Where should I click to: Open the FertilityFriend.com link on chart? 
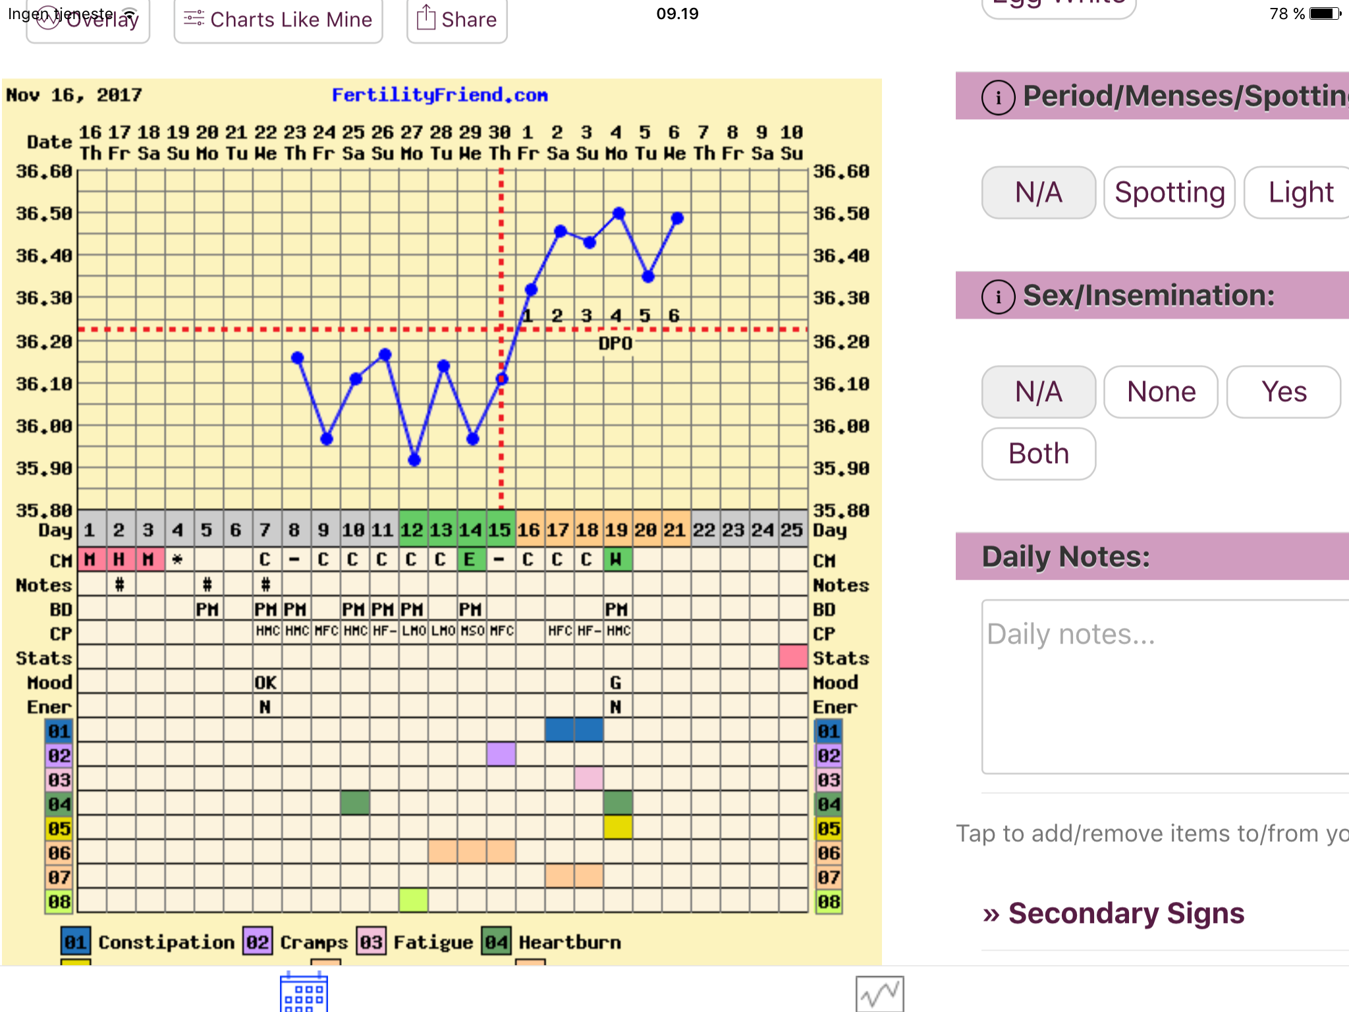[439, 96]
